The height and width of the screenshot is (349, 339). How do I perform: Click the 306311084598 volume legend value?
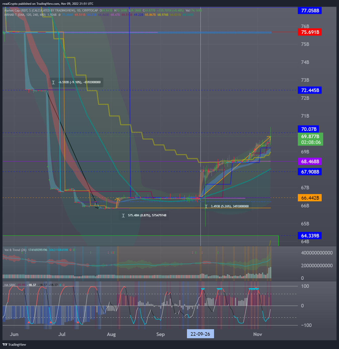point(58,250)
